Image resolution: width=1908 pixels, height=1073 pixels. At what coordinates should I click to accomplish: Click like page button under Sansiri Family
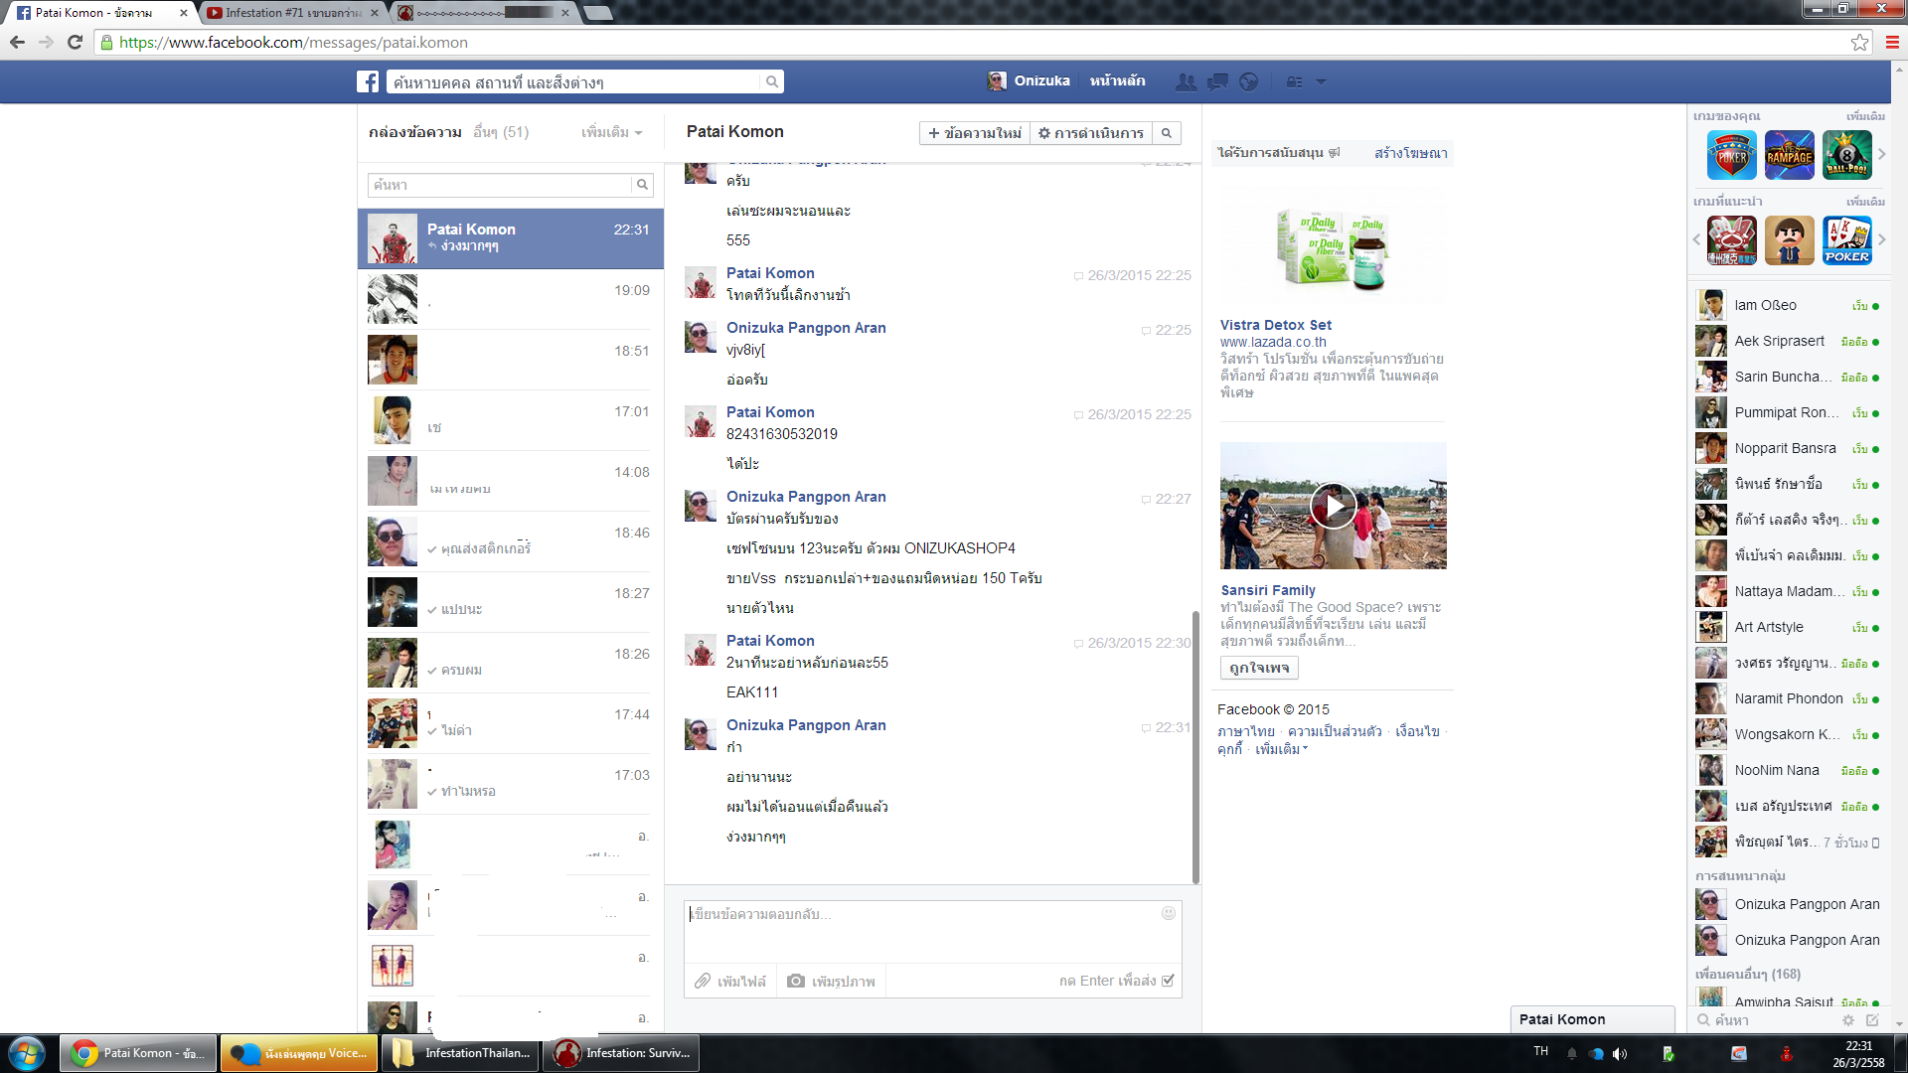tap(1258, 668)
